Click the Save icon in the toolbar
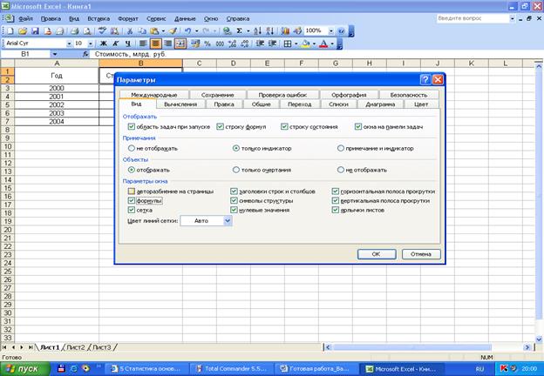The height and width of the screenshot is (376, 544). (x=33, y=30)
